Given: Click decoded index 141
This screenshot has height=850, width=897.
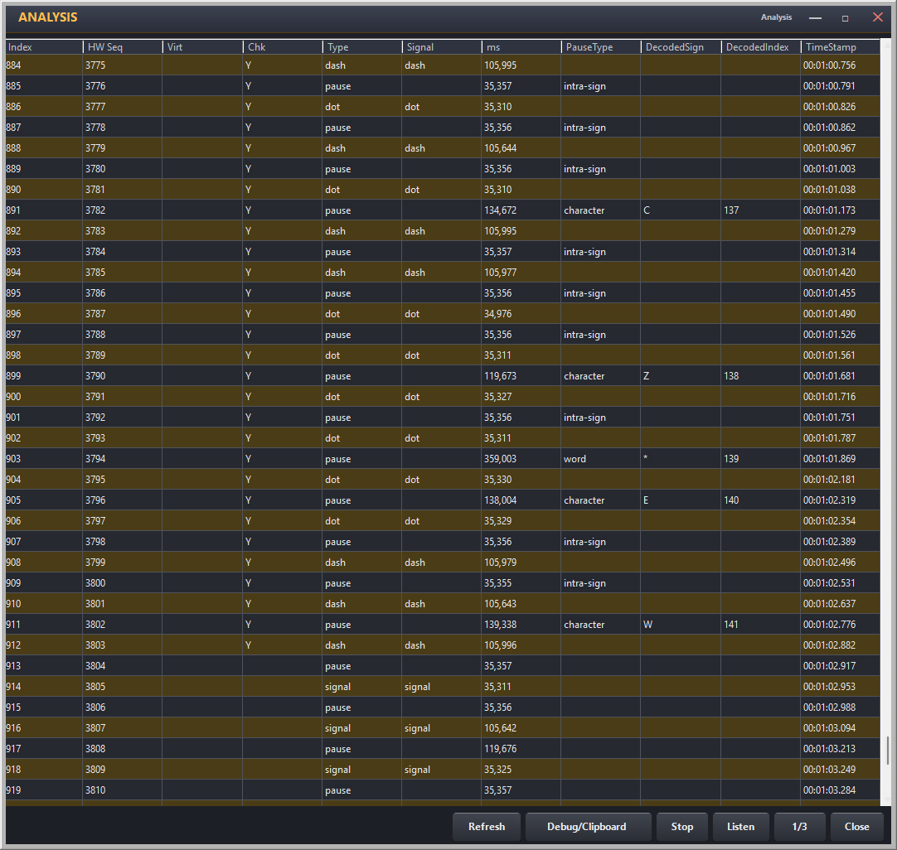Looking at the screenshot, I should pos(760,625).
